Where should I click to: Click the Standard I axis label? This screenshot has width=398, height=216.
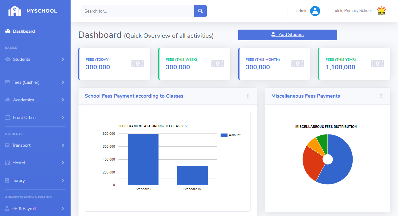143,189
